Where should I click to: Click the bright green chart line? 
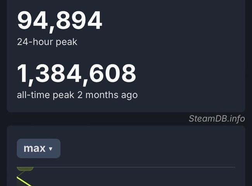(x=24, y=181)
